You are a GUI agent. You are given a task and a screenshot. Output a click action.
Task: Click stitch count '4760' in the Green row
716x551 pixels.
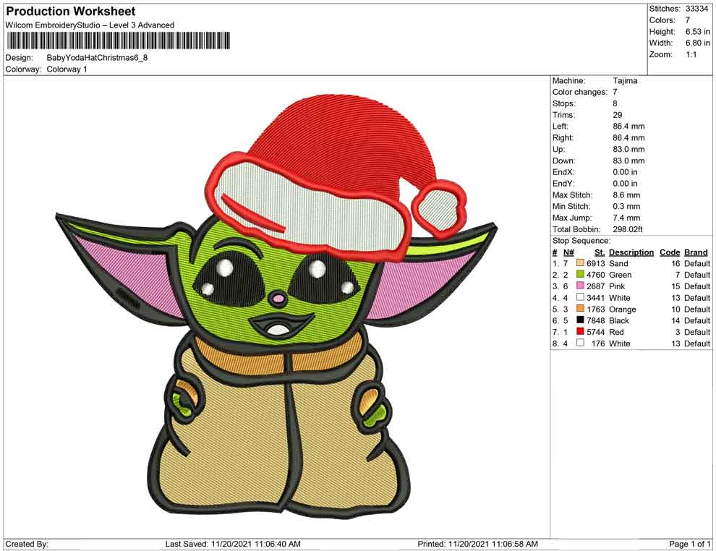595,275
